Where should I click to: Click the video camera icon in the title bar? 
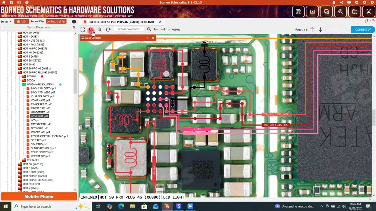(349, 2)
